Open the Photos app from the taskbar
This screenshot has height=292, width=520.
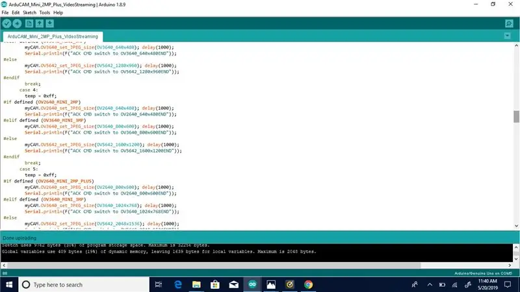click(x=271, y=285)
